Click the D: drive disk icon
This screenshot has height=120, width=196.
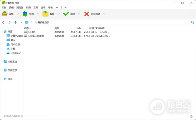[25, 36]
